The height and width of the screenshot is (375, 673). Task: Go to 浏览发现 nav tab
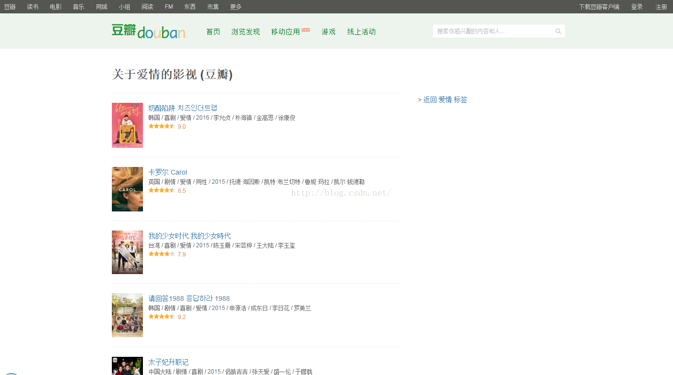coord(246,32)
